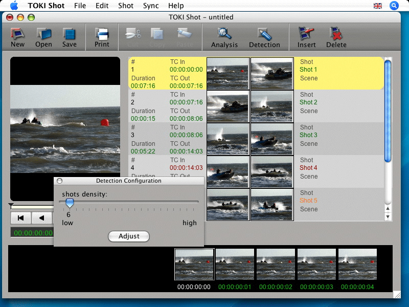Click the shots density slider handle
Image resolution: width=409 pixels, height=307 pixels.
[x=70, y=203]
